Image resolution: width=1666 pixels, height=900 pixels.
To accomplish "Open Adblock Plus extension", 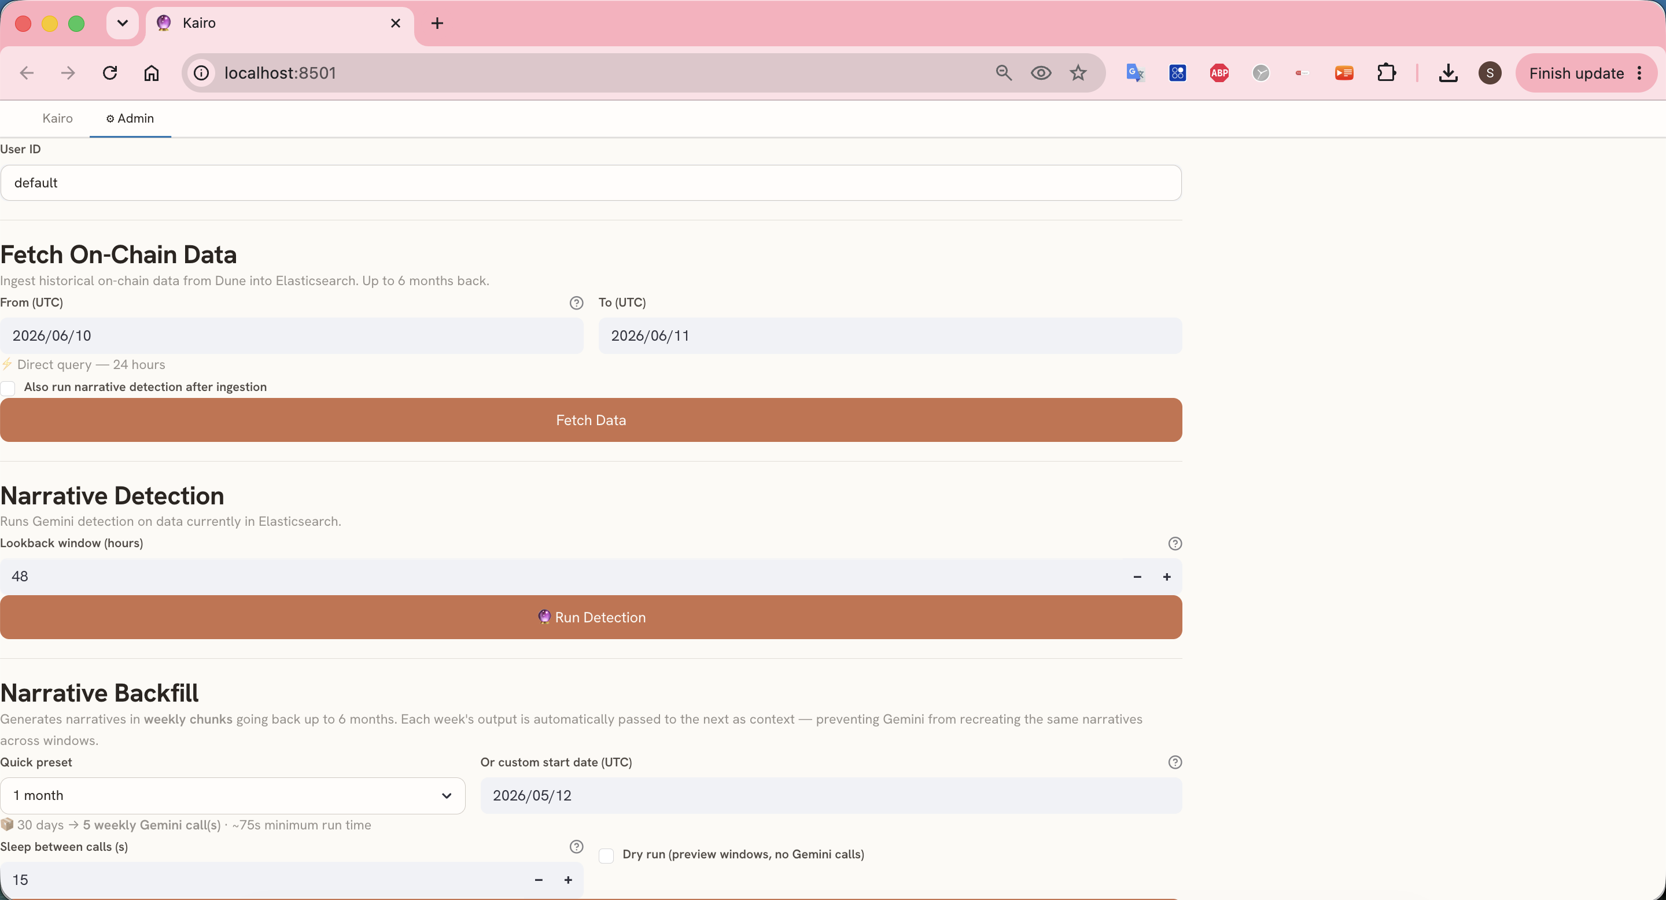I will pos(1220,73).
